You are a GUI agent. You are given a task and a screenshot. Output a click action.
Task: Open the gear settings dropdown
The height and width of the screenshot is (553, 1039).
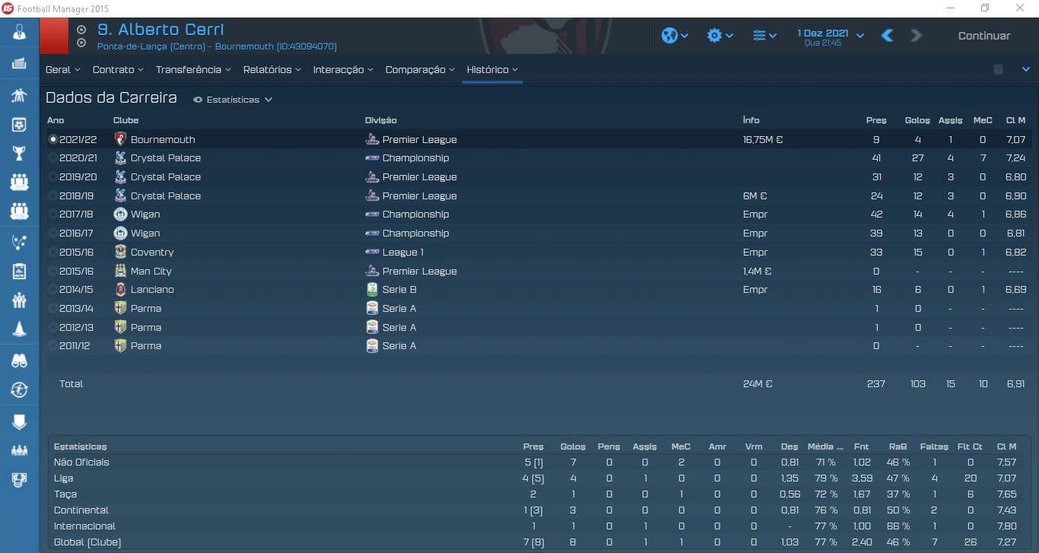[x=720, y=36]
